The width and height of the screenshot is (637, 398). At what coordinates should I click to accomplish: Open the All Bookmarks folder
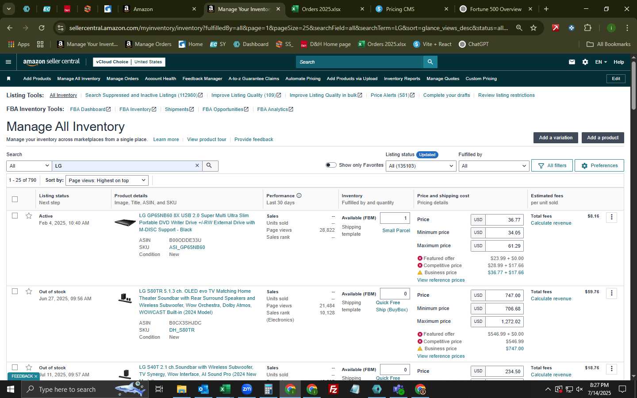tap(608, 44)
